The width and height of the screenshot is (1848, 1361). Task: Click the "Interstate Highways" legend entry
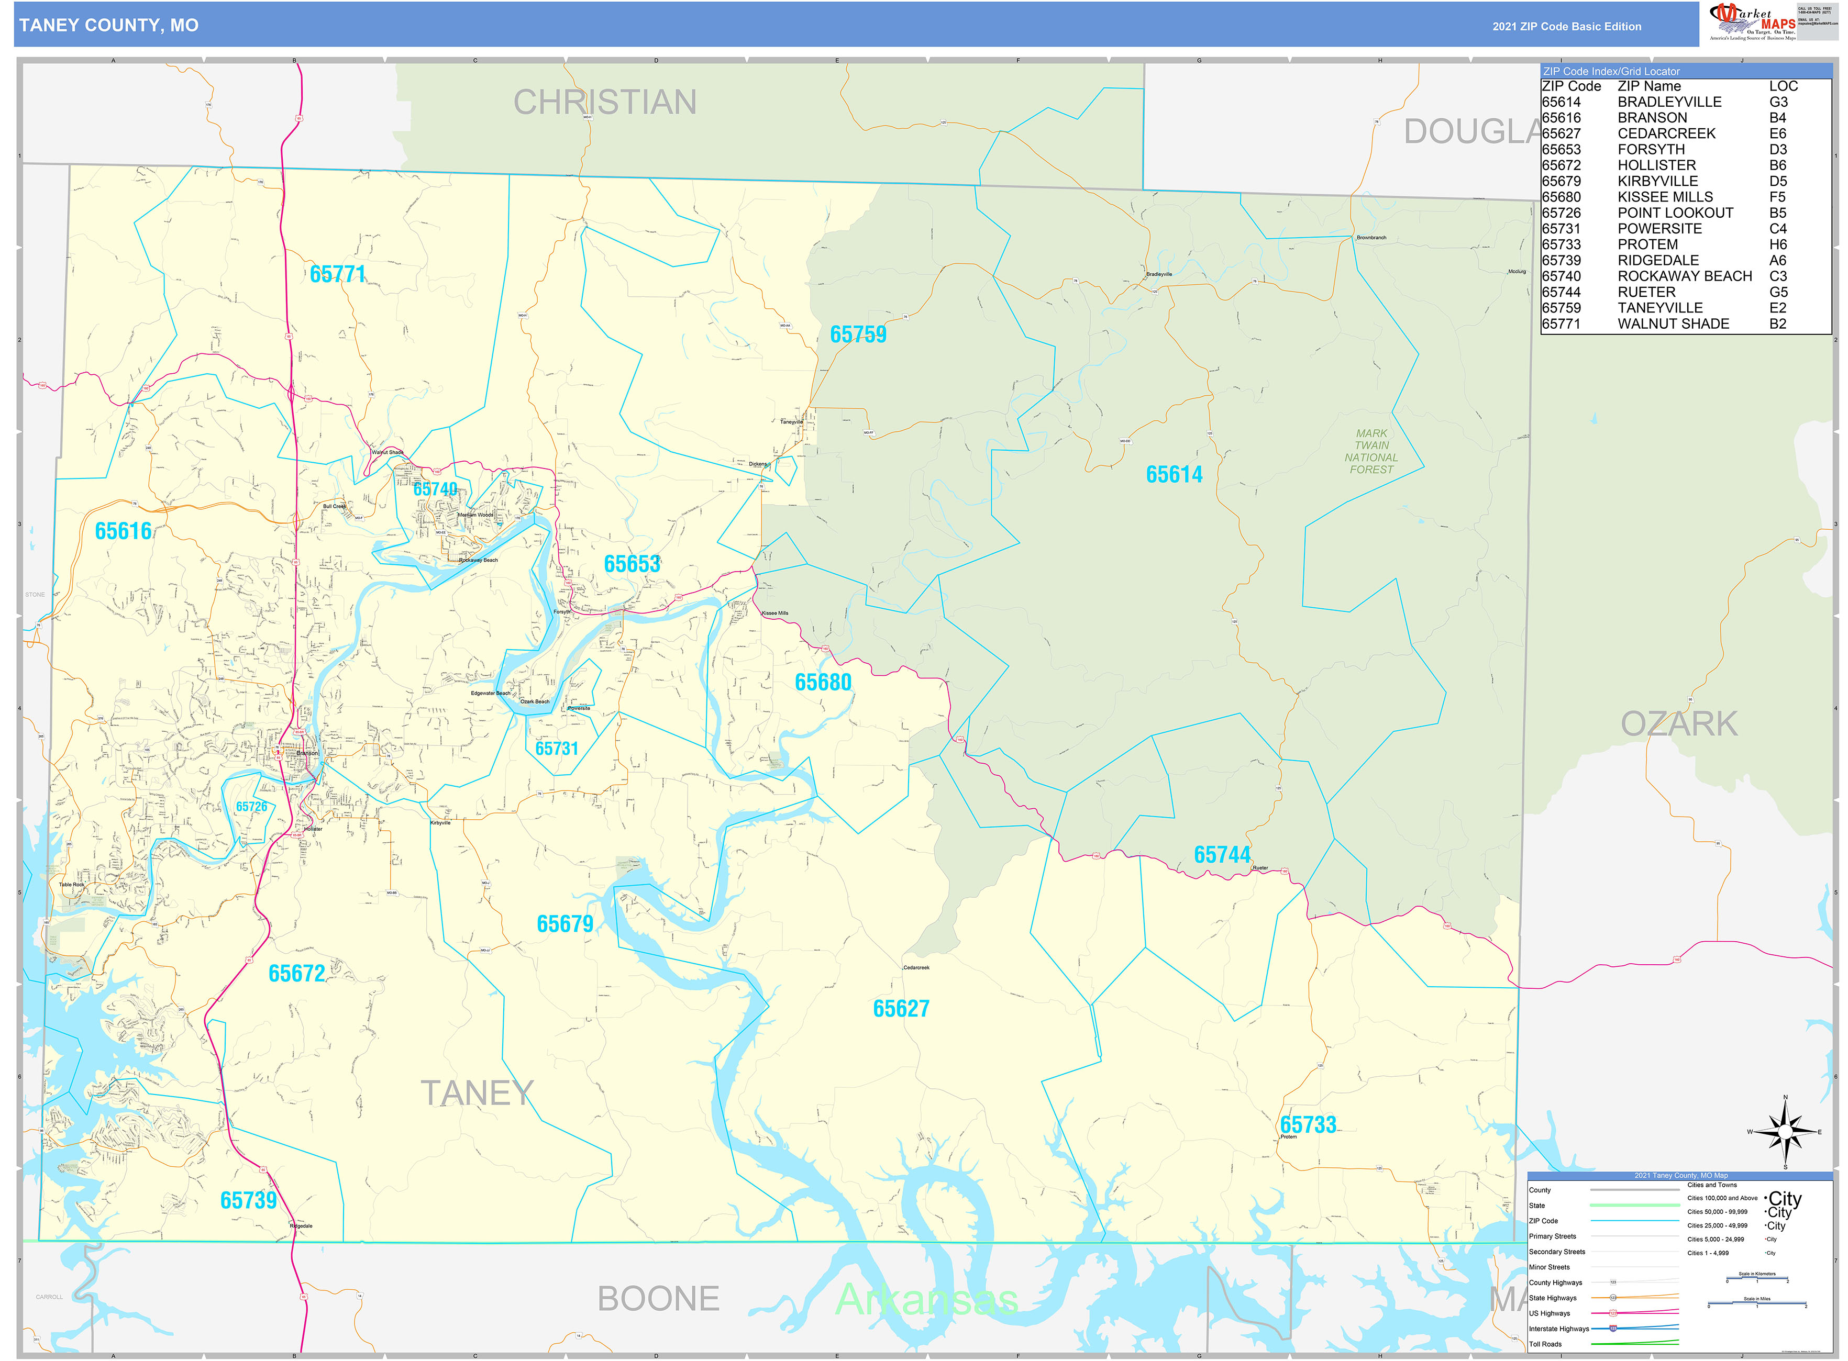[1559, 1329]
